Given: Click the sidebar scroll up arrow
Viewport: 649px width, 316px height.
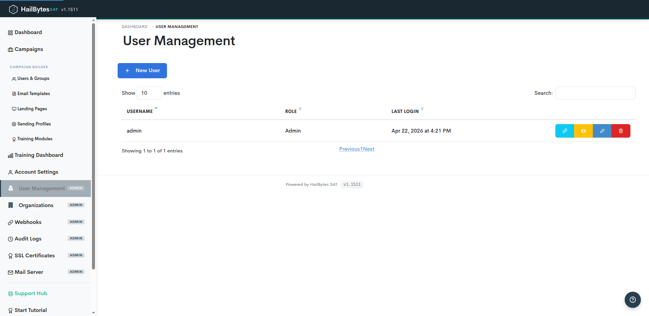Looking at the screenshot, I should [94, 20].
